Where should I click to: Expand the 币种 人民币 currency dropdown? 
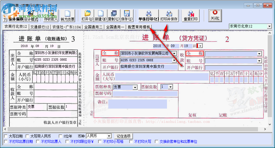pos(109,136)
